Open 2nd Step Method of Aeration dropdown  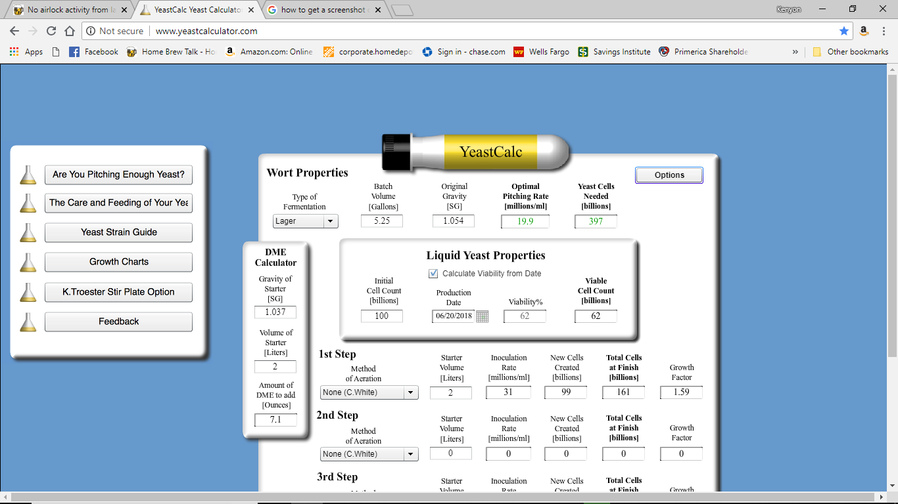point(369,454)
